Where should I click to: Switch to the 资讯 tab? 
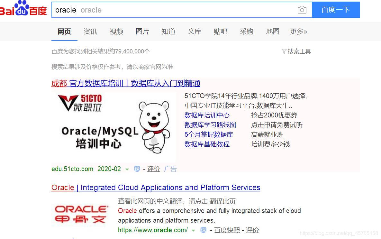pos(90,32)
